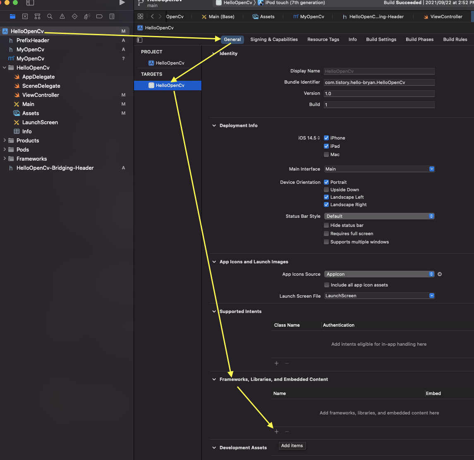Screen dimensions: 474x460
Task: Toggle the iPad checkbox
Action: coord(326,146)
